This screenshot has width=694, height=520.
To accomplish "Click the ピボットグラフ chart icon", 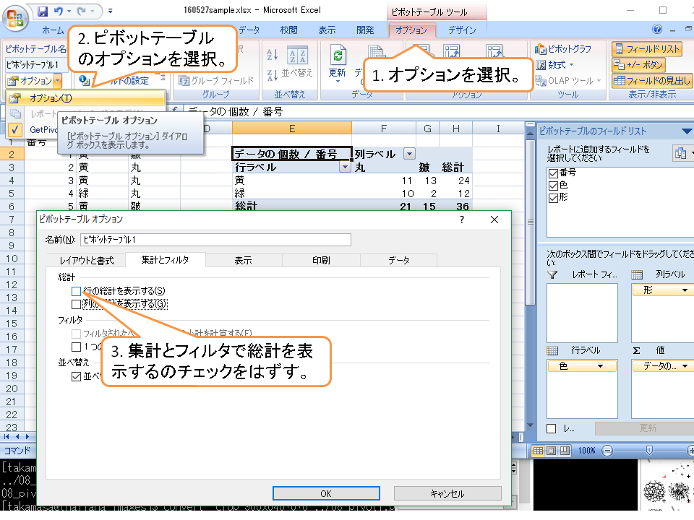I will (x=539, y=49).
